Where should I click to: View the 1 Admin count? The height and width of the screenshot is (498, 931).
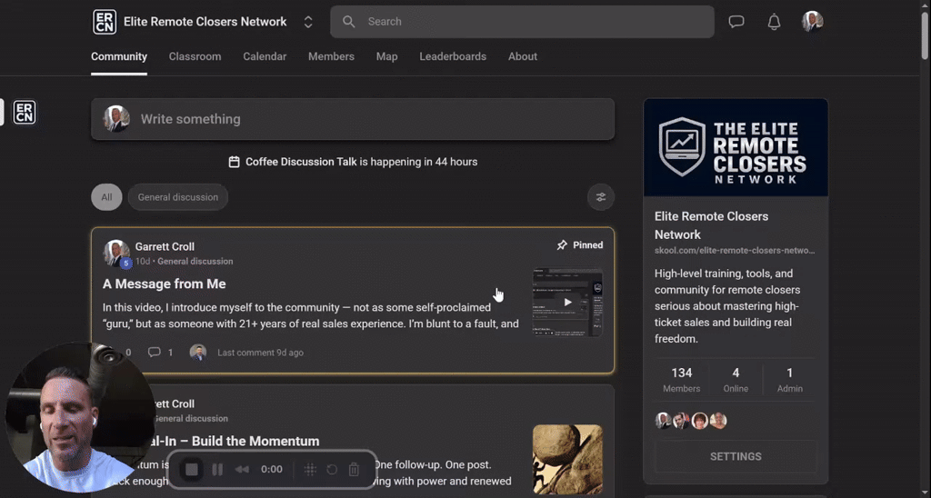[x=790, y=380]
